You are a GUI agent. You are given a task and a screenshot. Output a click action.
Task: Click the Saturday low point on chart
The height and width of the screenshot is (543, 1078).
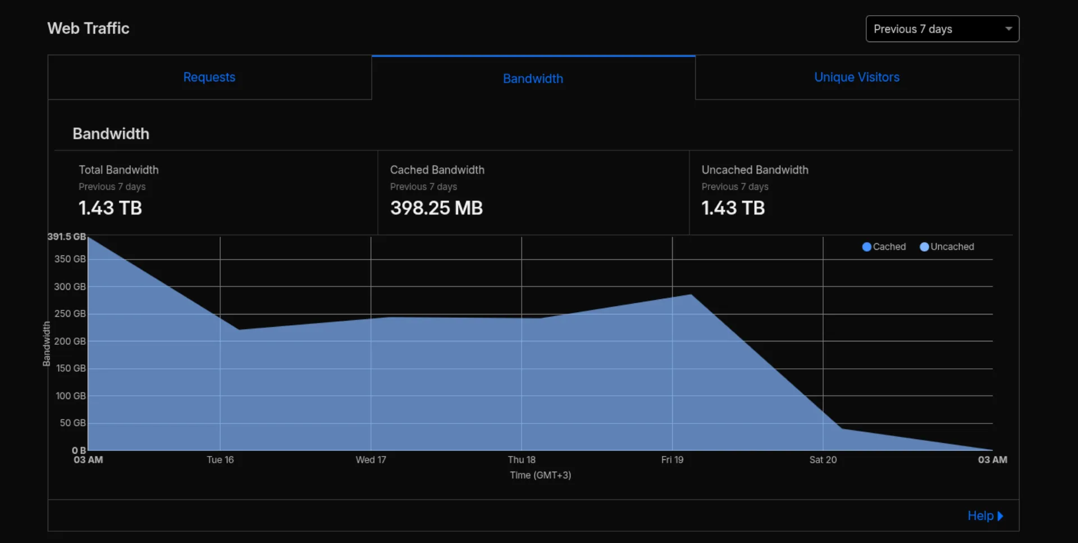842,429
